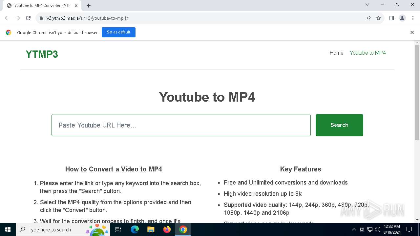Screen dimensions: 420x236
Task: Show hidden system tray icons
Action: (354, 229)
